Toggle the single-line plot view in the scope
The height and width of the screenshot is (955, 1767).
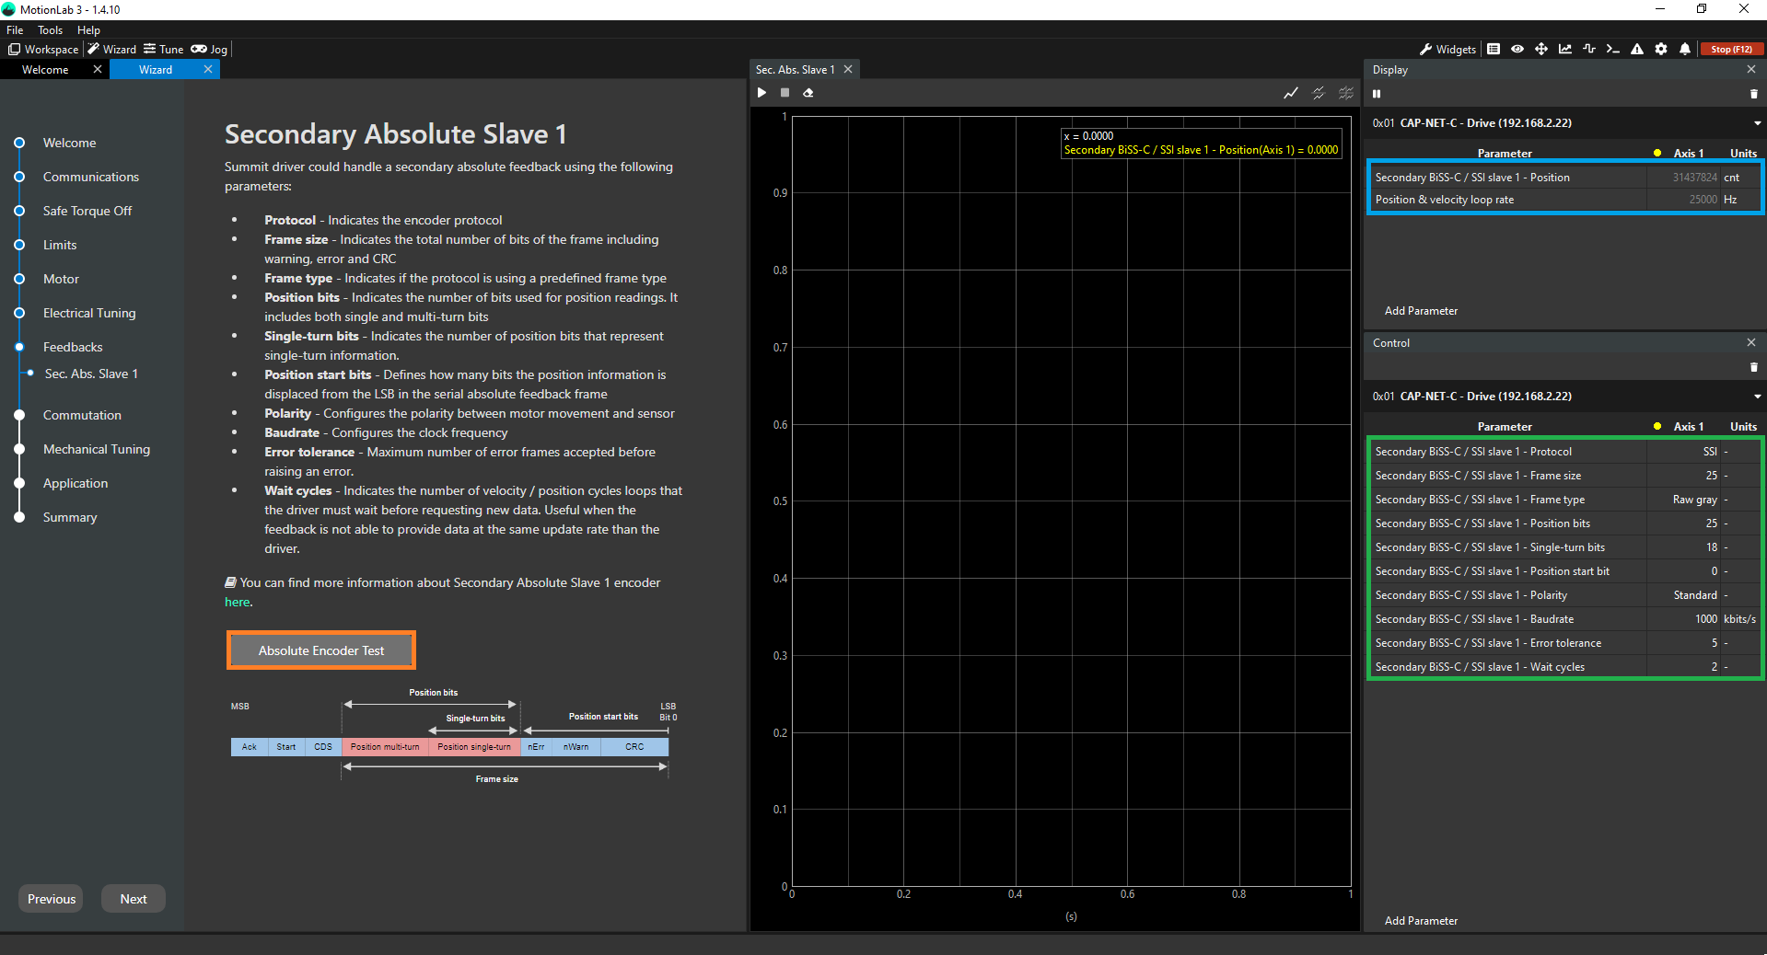[x=1291, y=93]
